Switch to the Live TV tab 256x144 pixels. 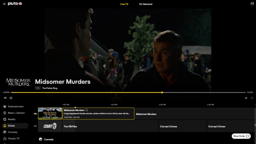[124, 4]
